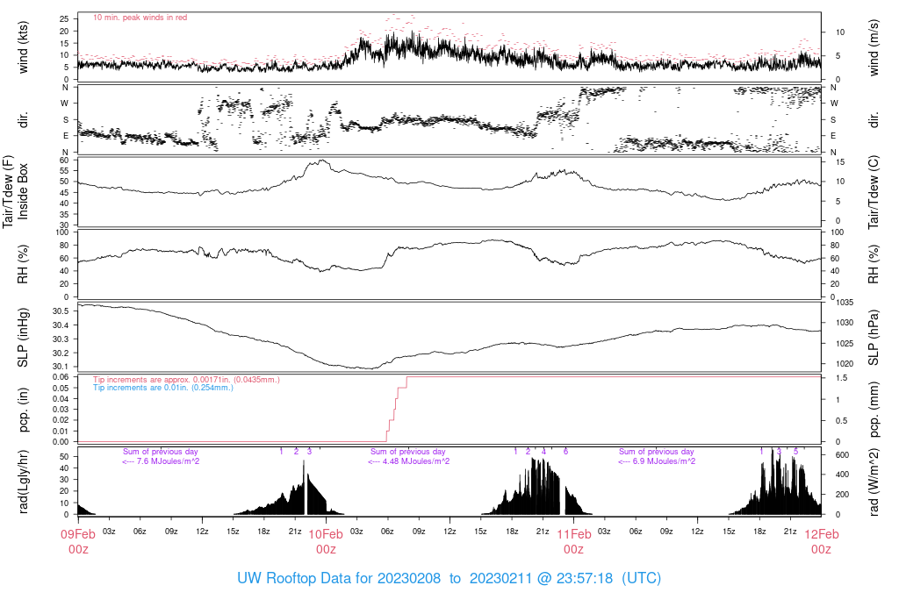Select the 'wind (kts)' axis label
899x614 pixels.
pyautogui.click(x=23, y=47)
